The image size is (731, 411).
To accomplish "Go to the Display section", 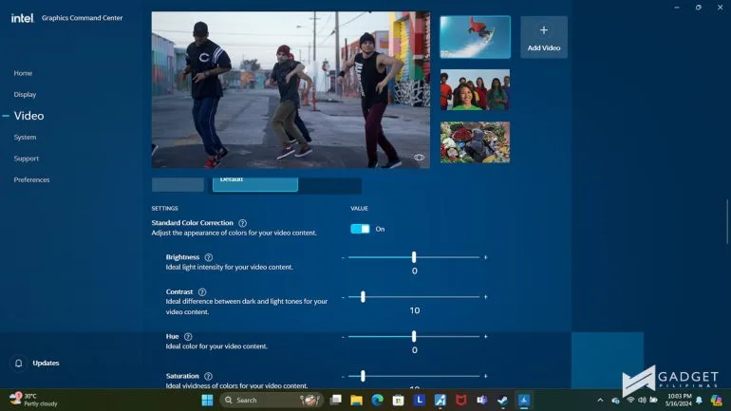I will tap(25, 95).
